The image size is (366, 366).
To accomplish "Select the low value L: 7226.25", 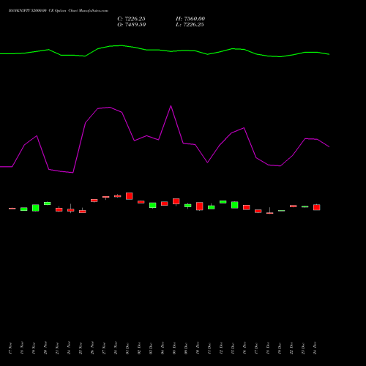I will [x=190, y=25].
